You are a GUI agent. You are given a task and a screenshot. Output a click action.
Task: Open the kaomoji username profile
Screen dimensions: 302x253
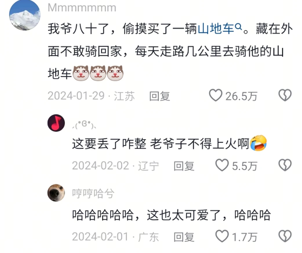point(84,125)
